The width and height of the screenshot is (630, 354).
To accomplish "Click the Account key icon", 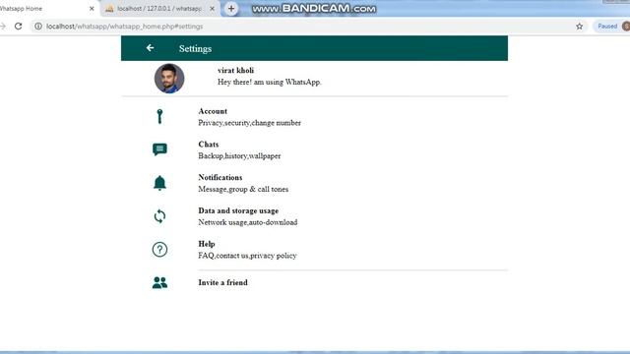I will (x=159, y=116).
